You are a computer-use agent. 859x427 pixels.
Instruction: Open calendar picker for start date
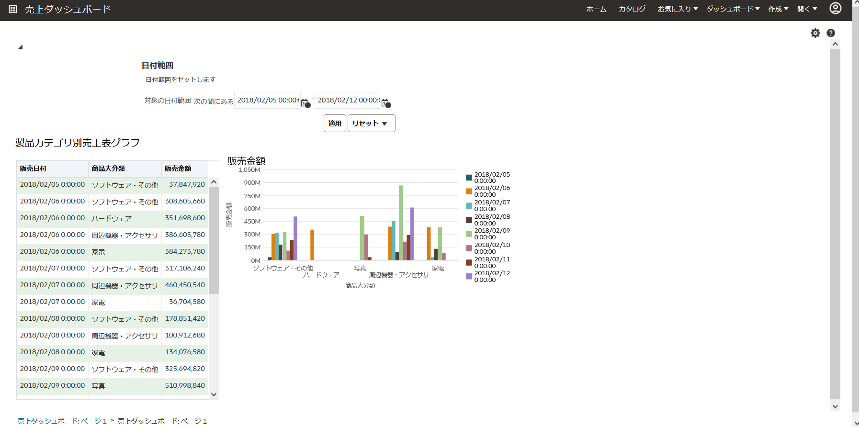point(305,103)
